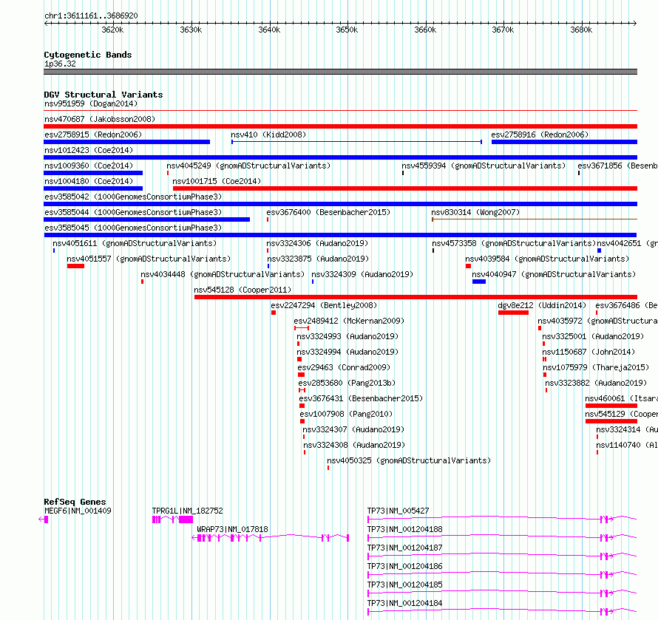Open the TP73|NM_001204186 transcript label
This screenshot has width=658, height=620.
404,566
